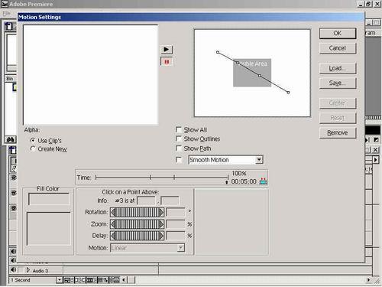Enable the Show Outlines checkbox
The height and width of the screenshot is (287, 382).
click(179, 139)
